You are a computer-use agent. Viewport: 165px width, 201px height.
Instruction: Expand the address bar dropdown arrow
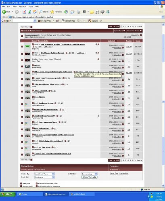click(x=163, y=17)
